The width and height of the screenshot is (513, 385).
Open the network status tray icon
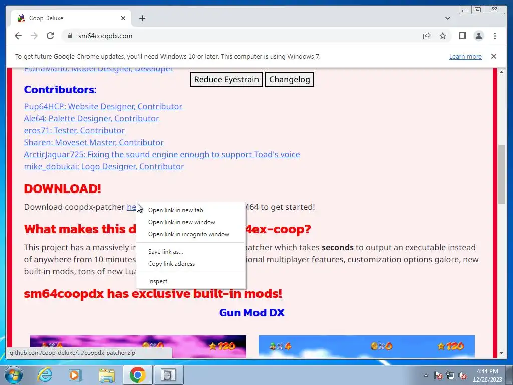point(450,375)
